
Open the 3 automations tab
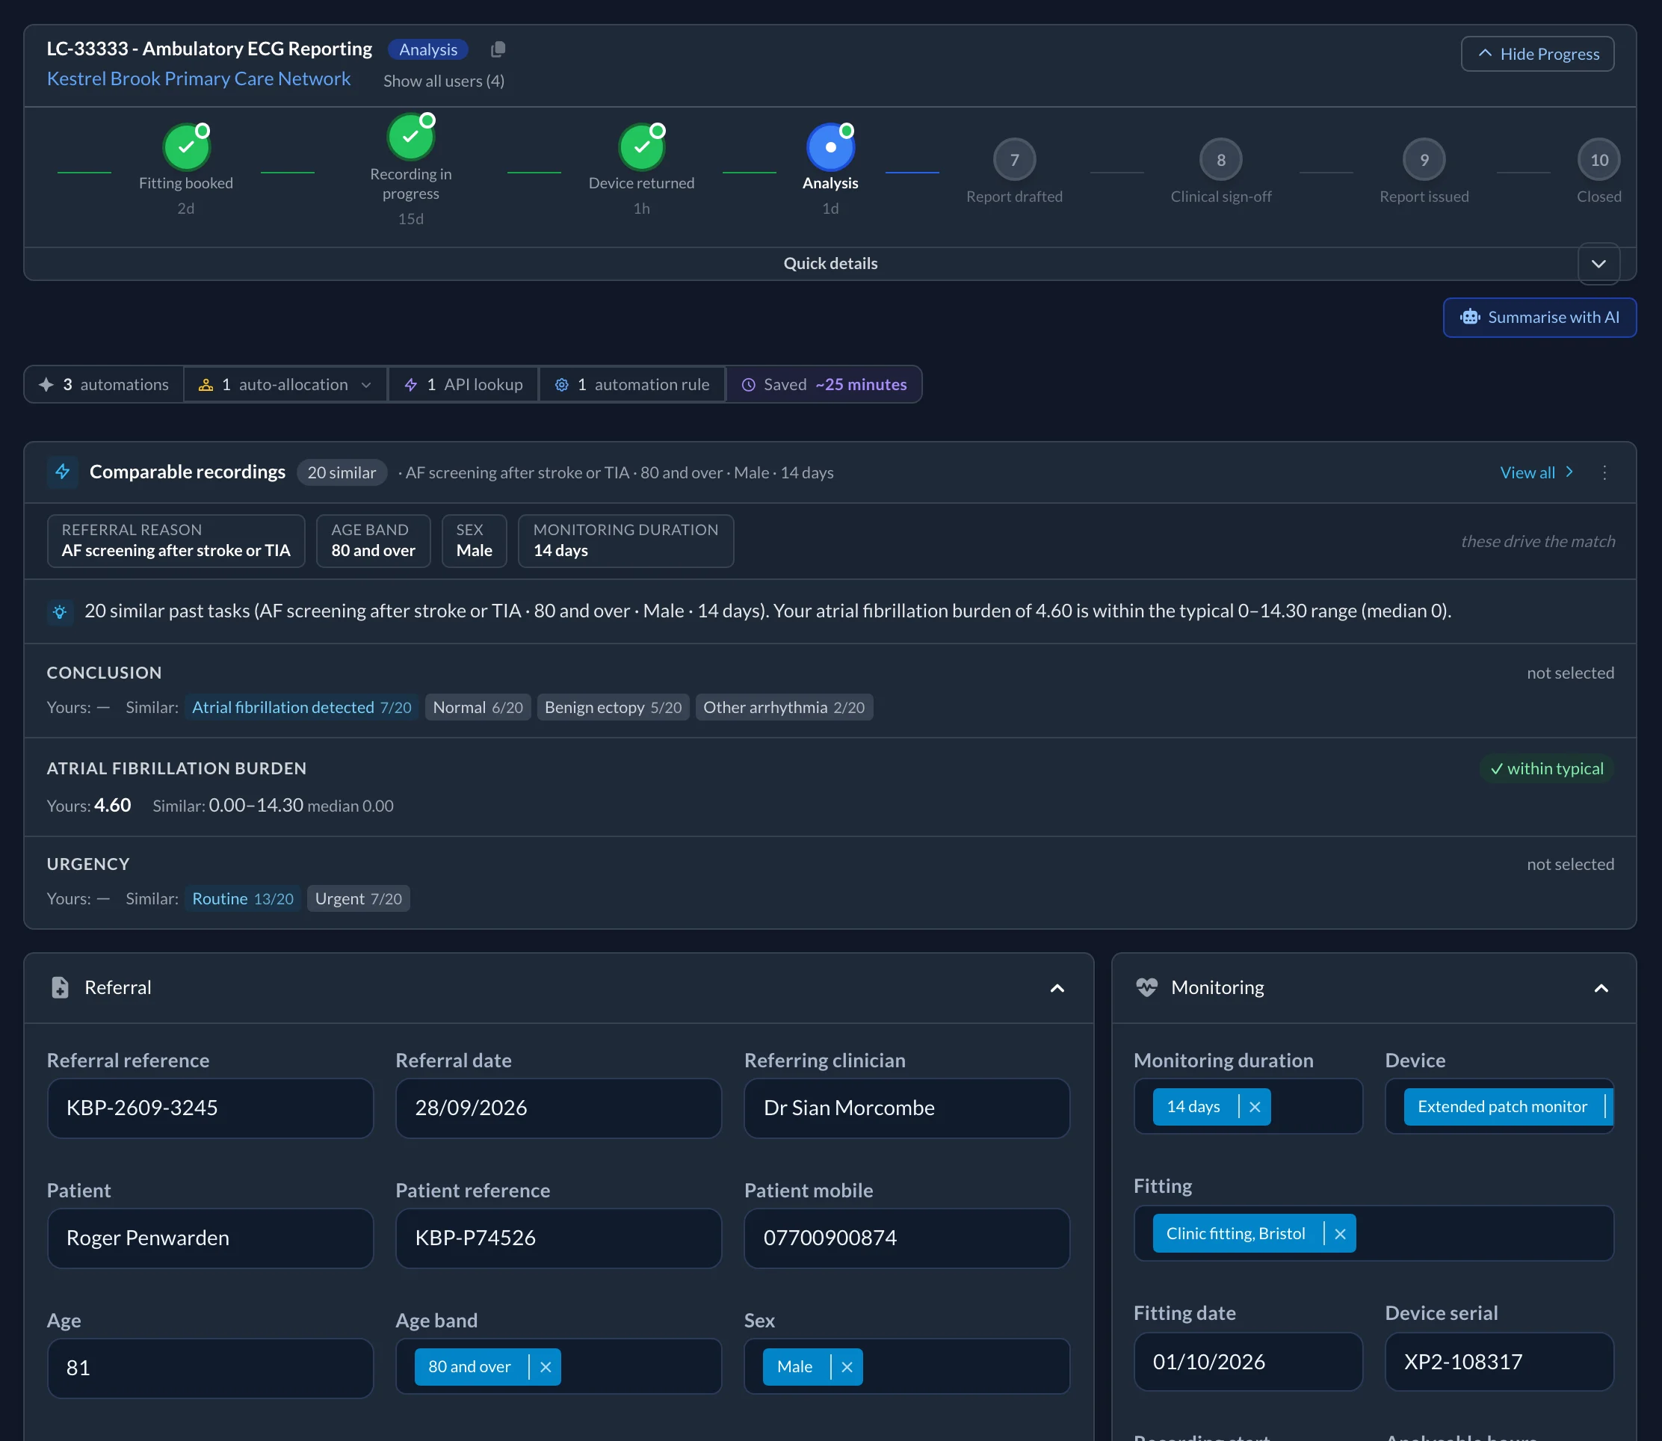[x=104, y=384]
